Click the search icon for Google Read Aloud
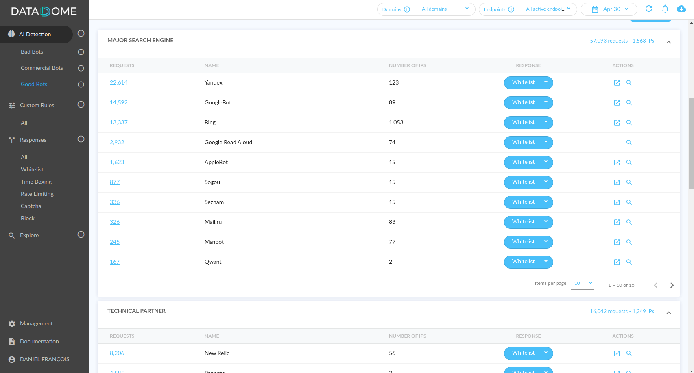This screenshot has height=373, width=694. click(629, 143)
